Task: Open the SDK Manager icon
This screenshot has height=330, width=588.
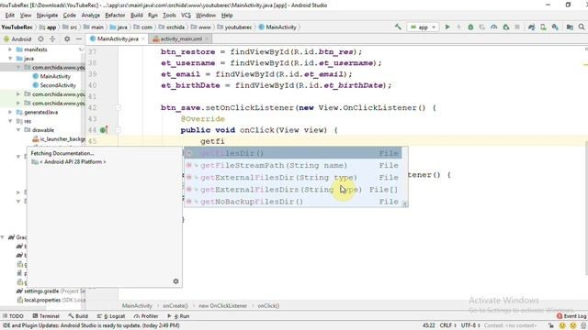Action: pyautogui.click(x=555, y=27)
